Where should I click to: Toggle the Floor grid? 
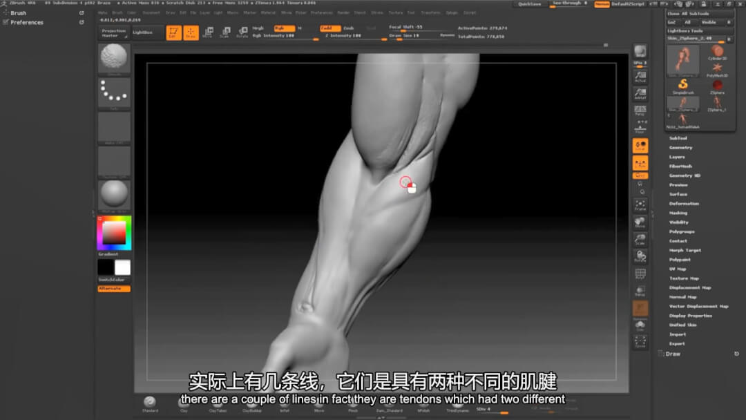[640, 128]
